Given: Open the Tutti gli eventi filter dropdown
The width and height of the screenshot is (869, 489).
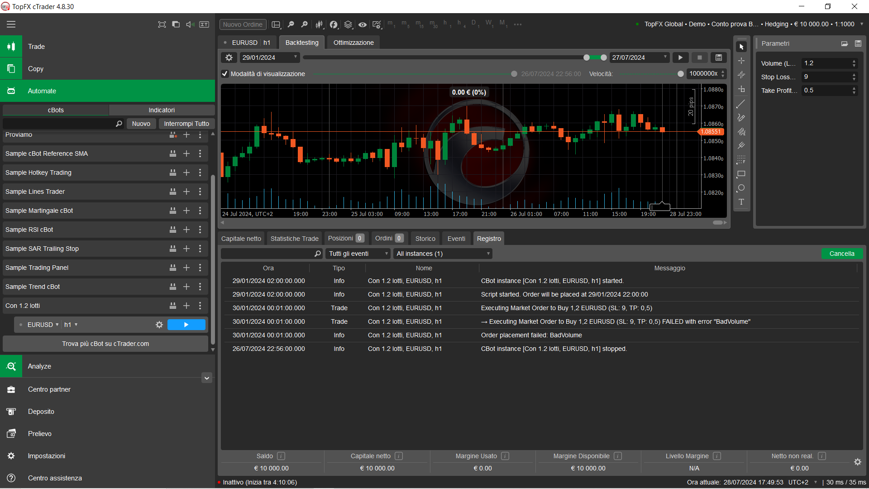Looking at the screenshot, I should click(x=358, y=254).
